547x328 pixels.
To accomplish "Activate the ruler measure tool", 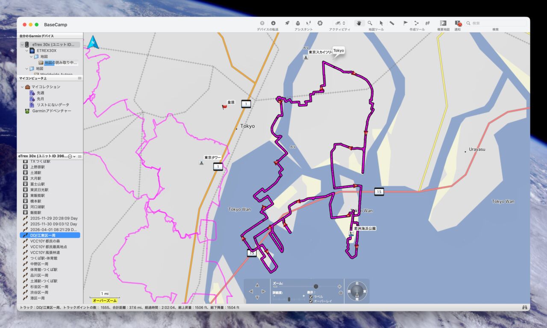I will (x=392, y=23).
